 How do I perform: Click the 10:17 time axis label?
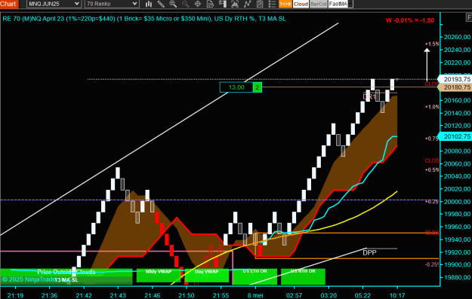pos(396,295)
